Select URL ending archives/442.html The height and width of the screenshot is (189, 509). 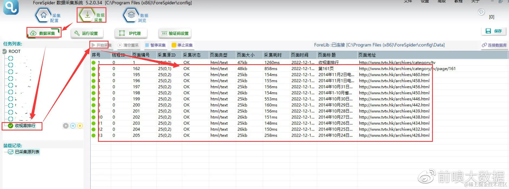coord(394,105)
